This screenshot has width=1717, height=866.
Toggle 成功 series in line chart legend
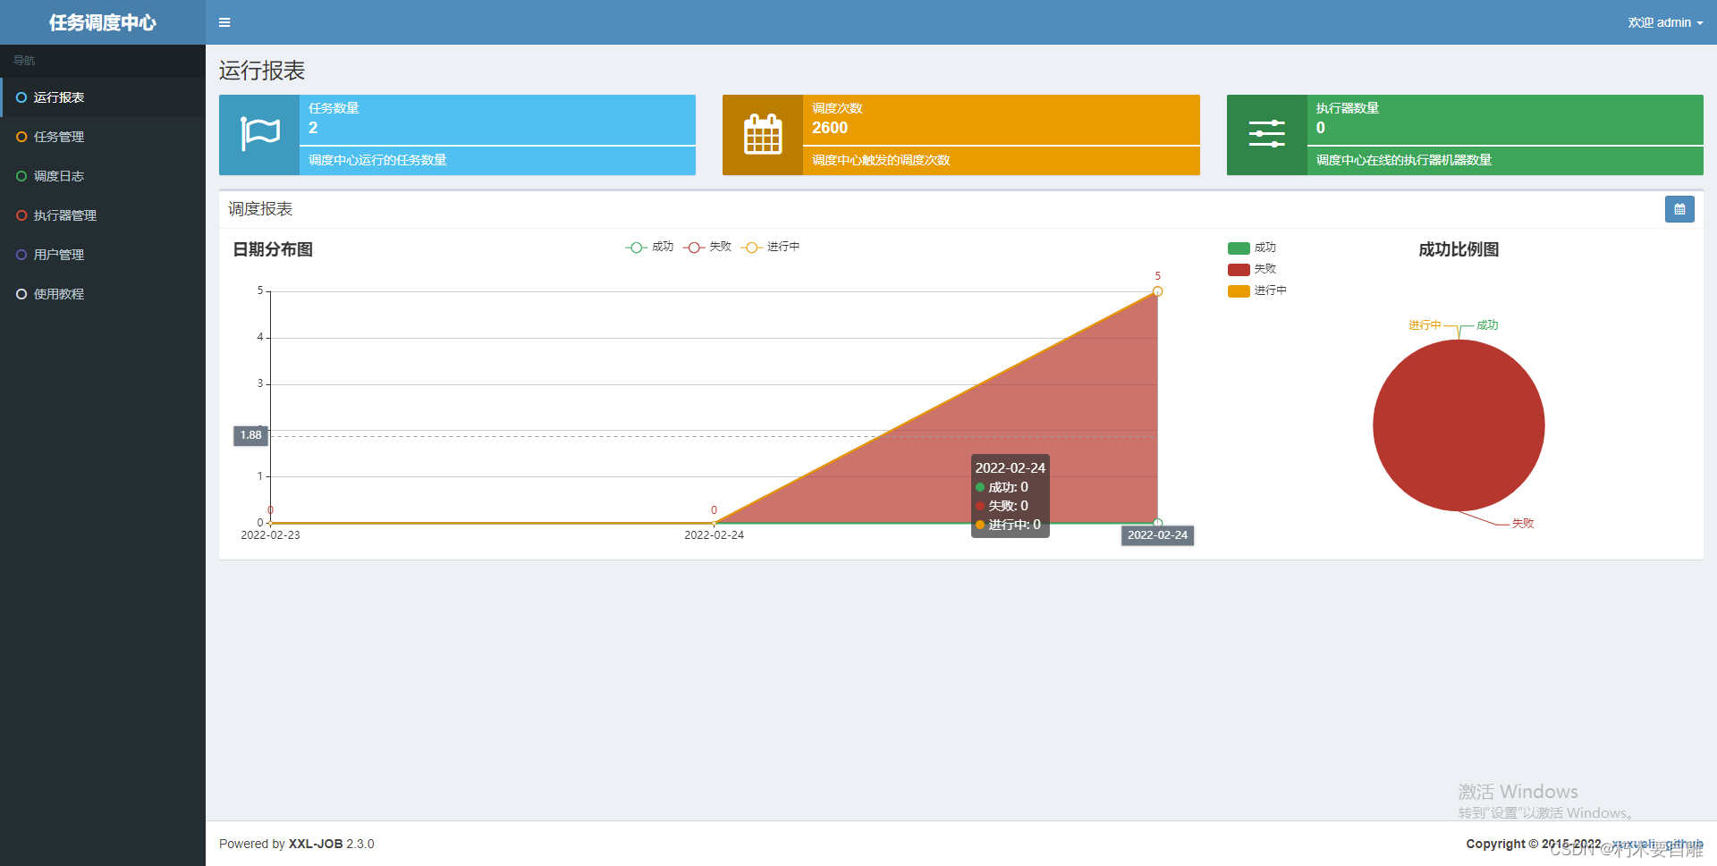pyautogui.click(x=649, y=247)
